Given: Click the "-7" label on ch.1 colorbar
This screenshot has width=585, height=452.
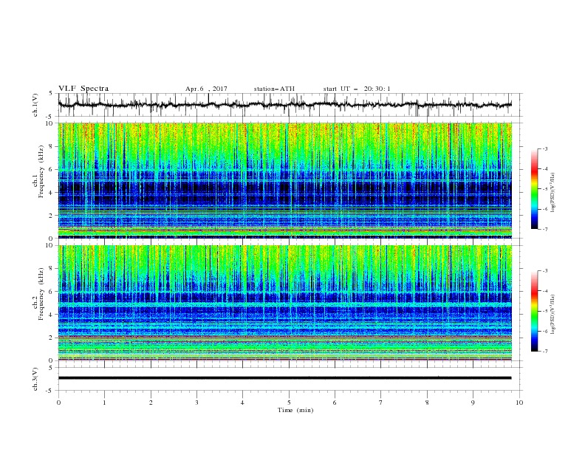Looking at the screenshot, I should 544,229.
